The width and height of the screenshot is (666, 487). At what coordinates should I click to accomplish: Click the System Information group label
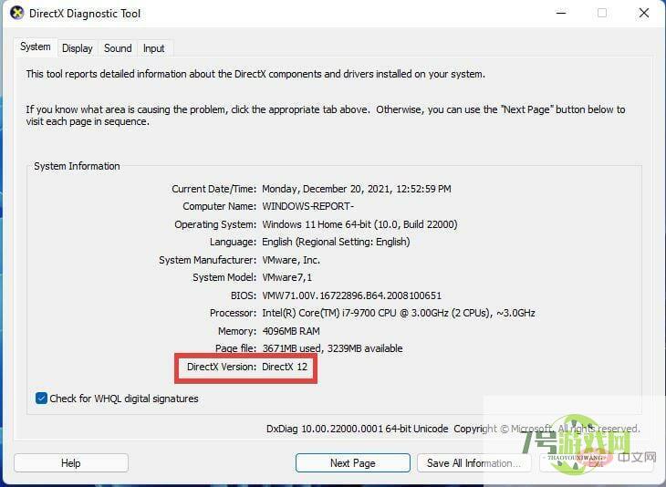[77, 166]
